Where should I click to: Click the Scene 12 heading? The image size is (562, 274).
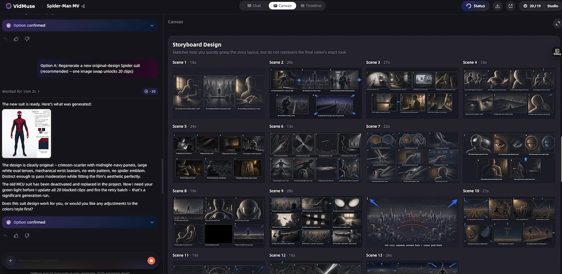(277, 255)
